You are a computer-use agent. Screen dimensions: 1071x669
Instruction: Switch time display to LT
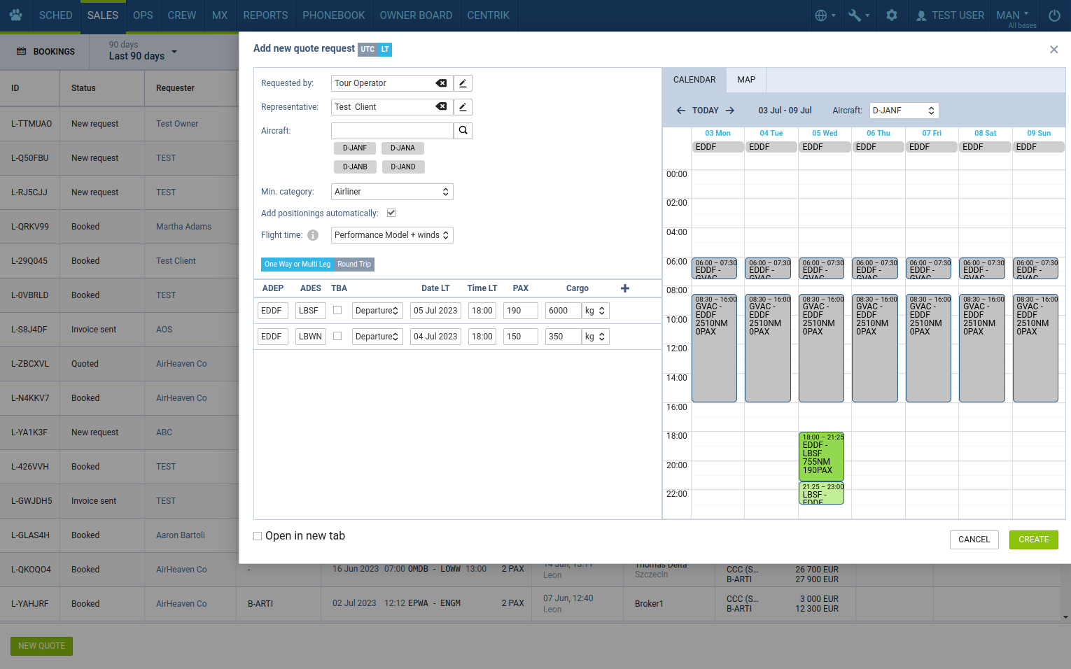[x=385, y=50]
